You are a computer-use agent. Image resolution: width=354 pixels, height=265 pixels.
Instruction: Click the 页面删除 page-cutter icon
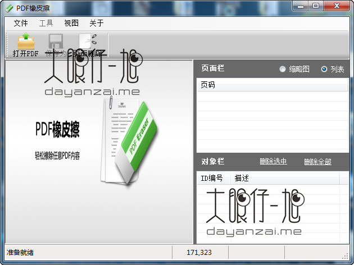pos(88,40)
